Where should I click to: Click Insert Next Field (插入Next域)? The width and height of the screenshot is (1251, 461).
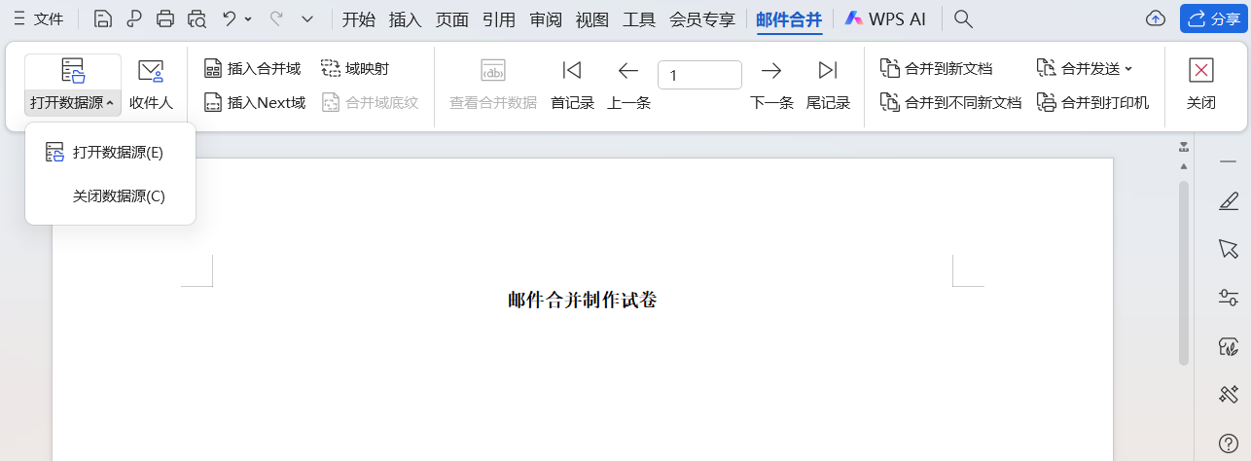(255, 102)
